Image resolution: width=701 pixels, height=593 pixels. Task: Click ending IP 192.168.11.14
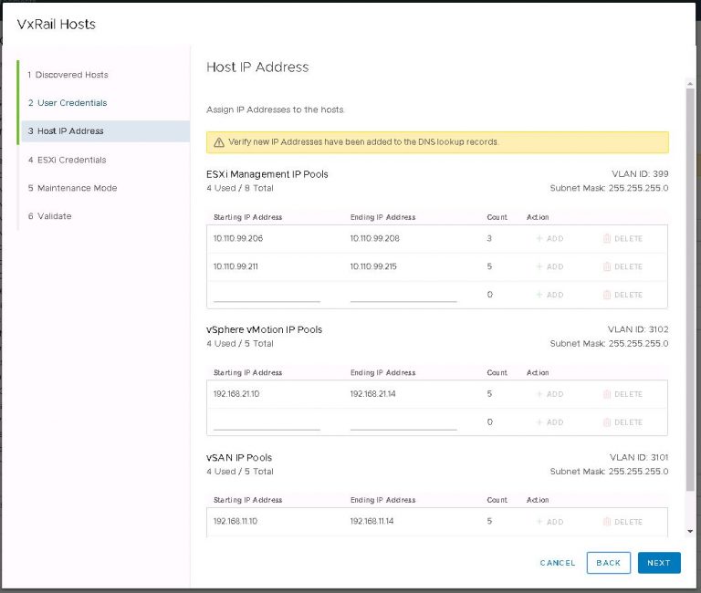[371, 522]
